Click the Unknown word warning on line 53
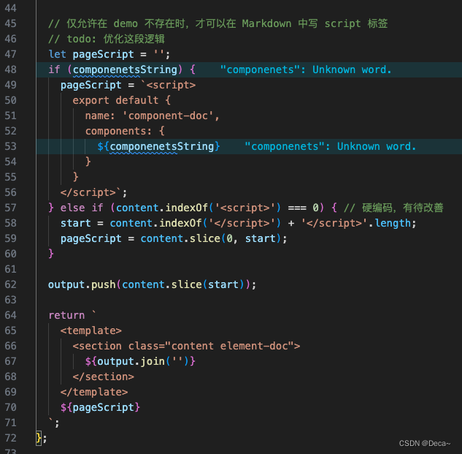The height and width of the screenshot is (454, 462). [x=331, y=146]
